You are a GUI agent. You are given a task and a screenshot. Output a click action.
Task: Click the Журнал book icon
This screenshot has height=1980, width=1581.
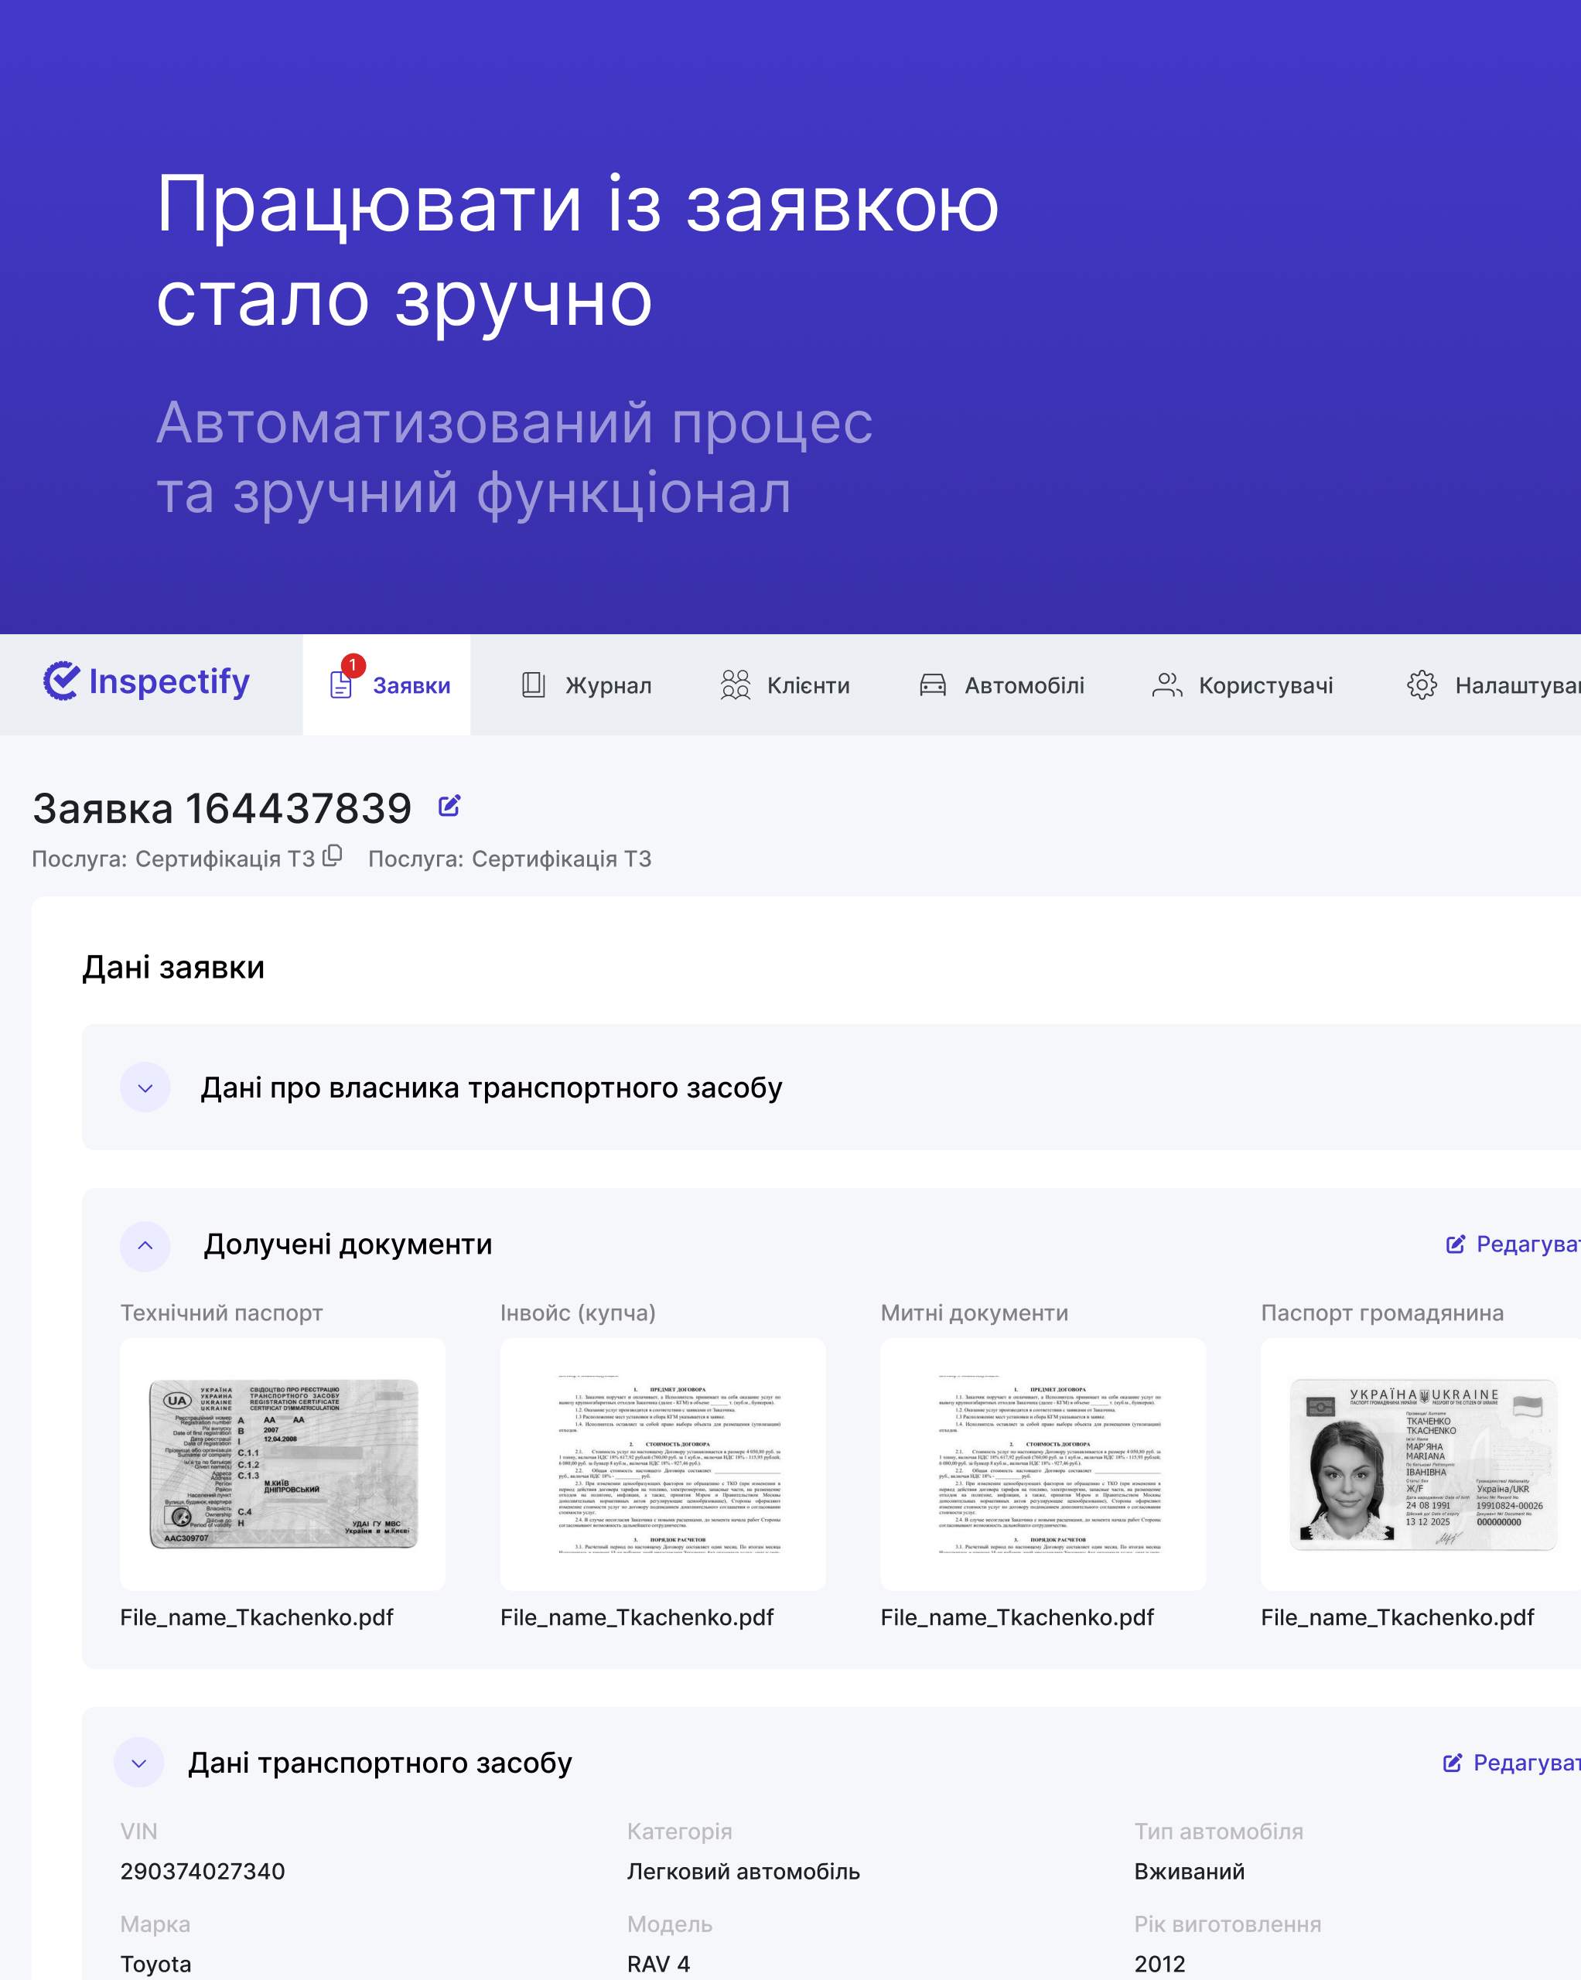click(x=534, y=685)
